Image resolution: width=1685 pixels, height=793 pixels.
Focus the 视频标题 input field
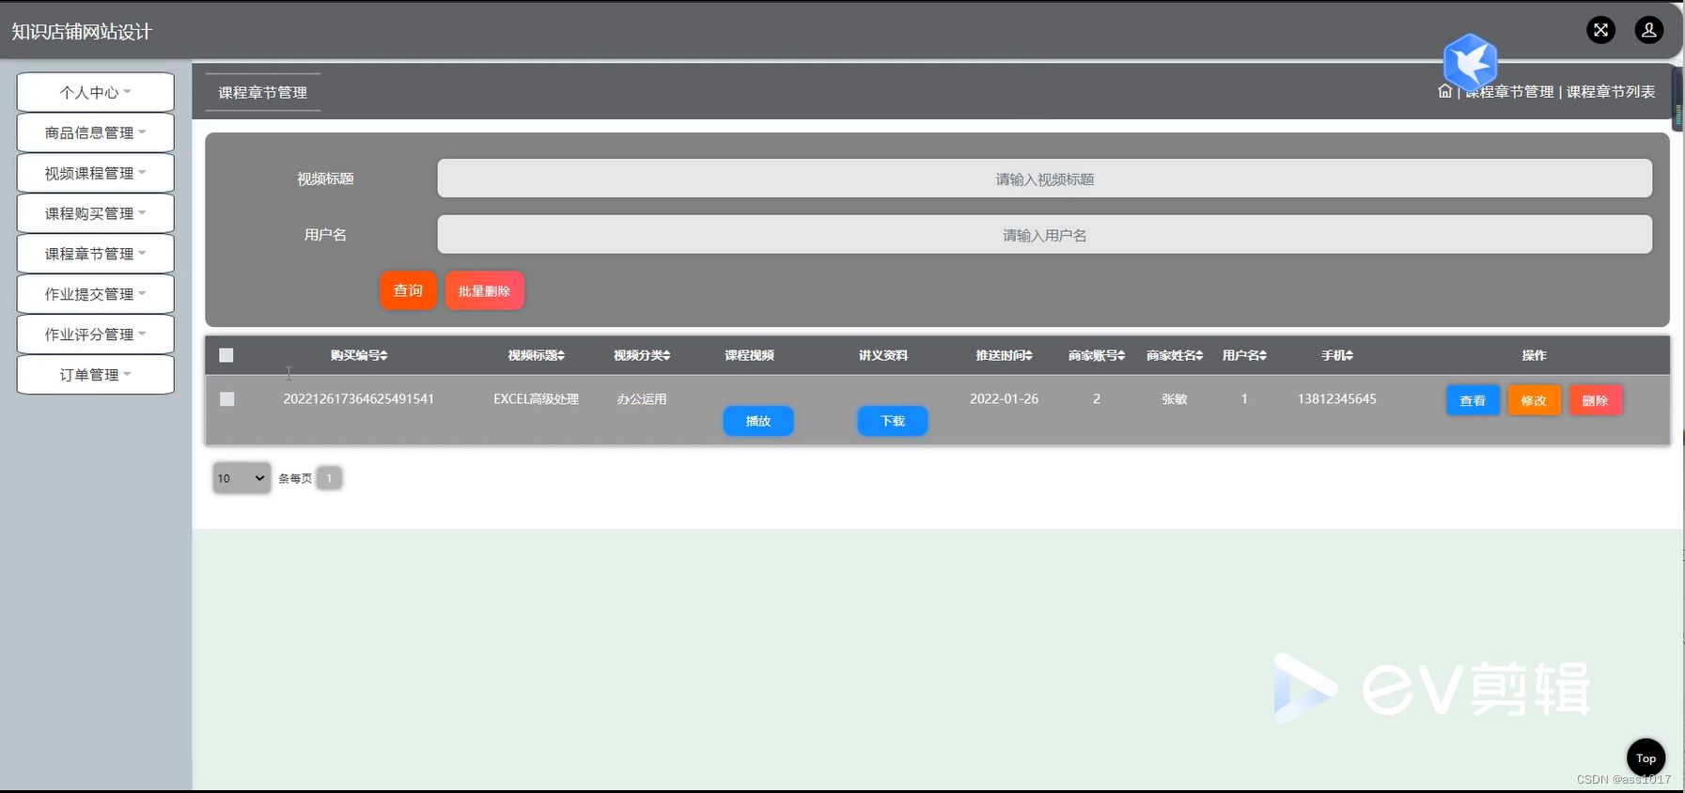[x=1044, y=179]
